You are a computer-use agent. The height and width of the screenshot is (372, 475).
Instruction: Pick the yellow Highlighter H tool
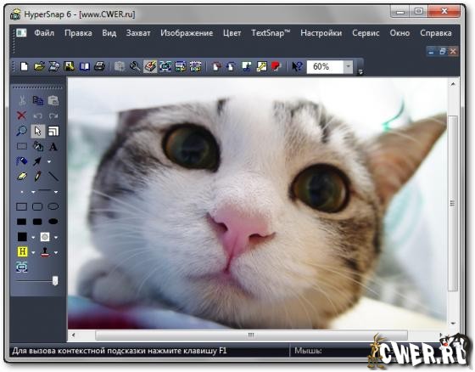22,251
